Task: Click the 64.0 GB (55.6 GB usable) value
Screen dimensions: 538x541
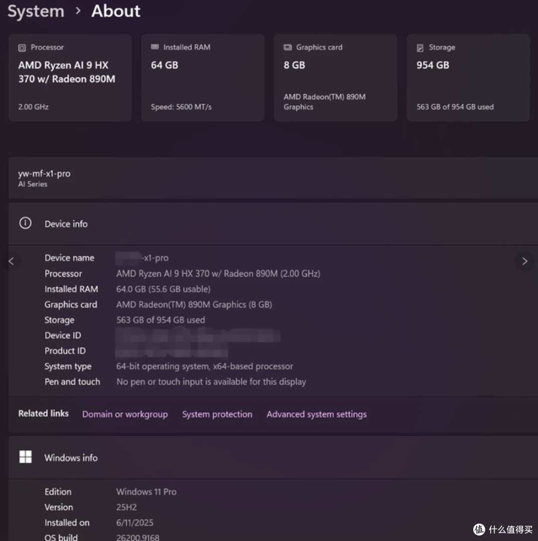Action: click(163, 289)
